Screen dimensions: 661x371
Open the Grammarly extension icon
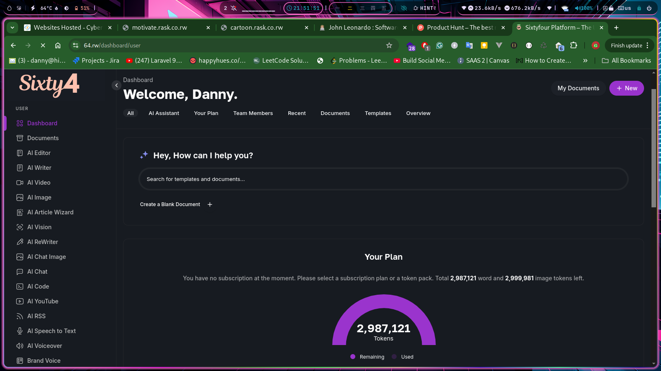(x=440, y=45)
